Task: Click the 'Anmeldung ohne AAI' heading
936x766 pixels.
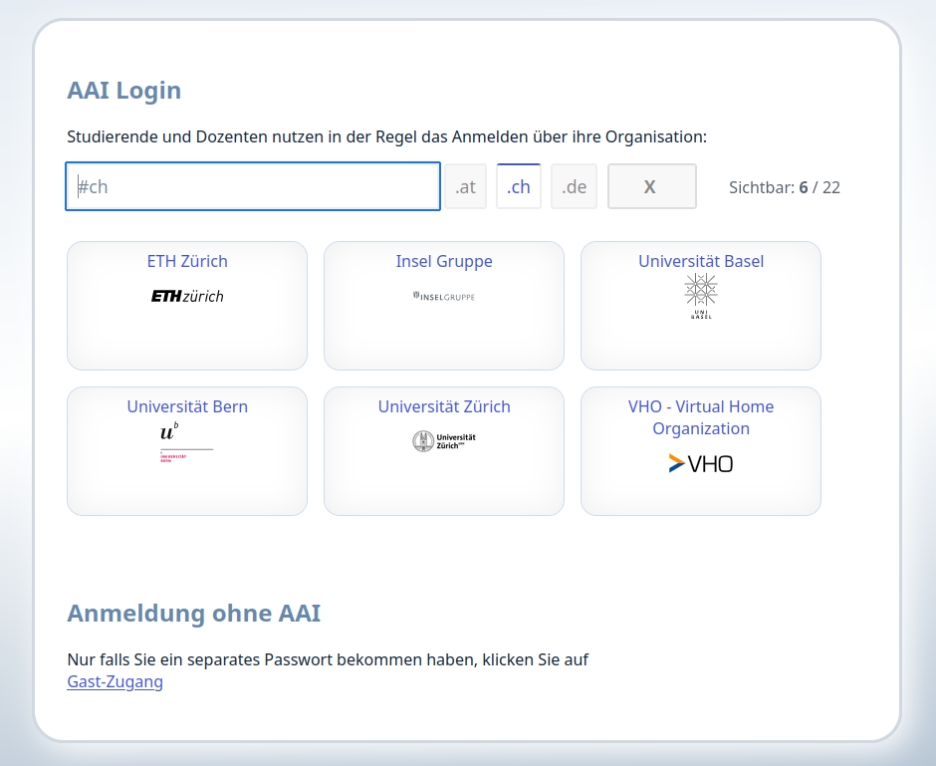Action: tap(193, 614)
